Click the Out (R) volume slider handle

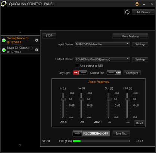pos(128,99)
